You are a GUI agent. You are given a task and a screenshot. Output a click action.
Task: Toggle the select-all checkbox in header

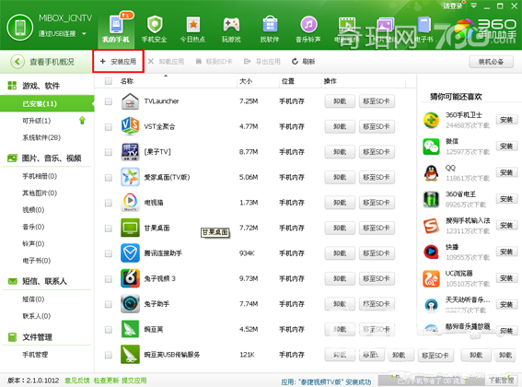pos(109,81)
